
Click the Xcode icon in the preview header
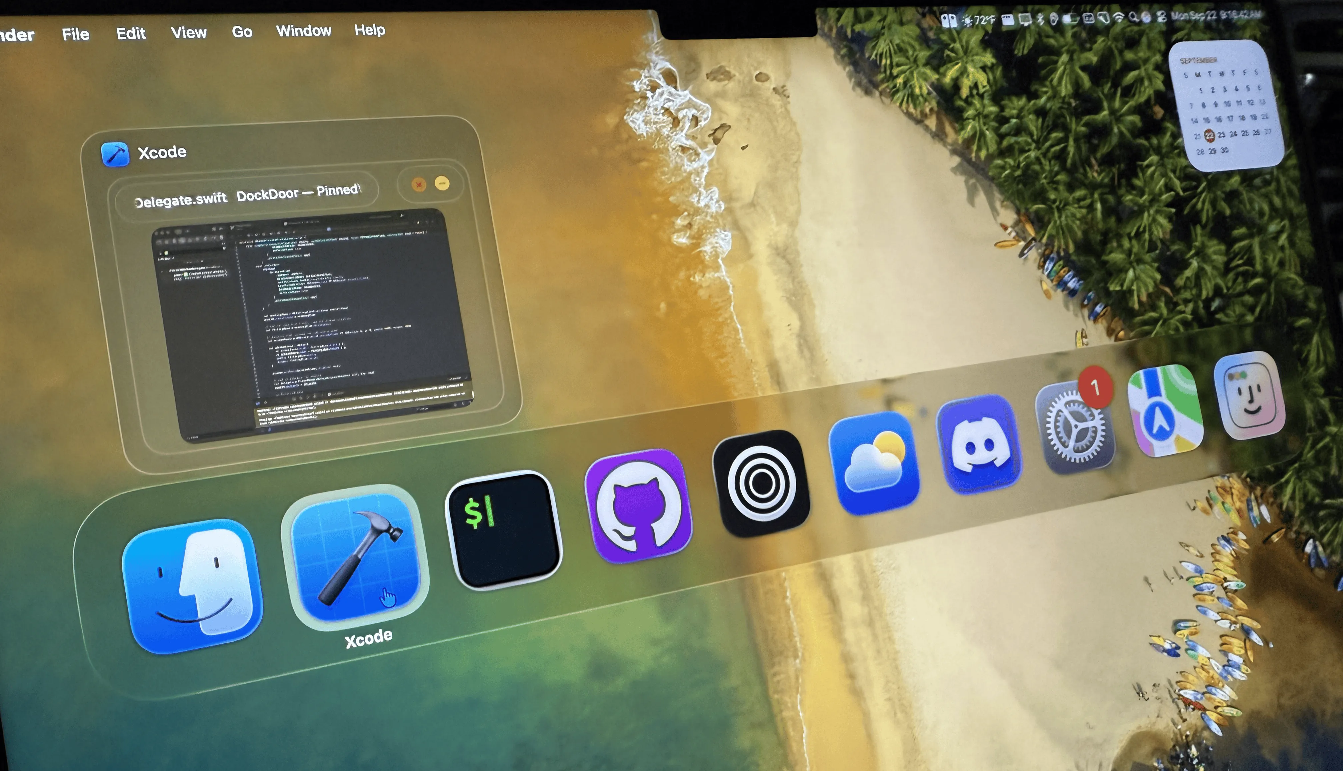(x=115, y=154)
